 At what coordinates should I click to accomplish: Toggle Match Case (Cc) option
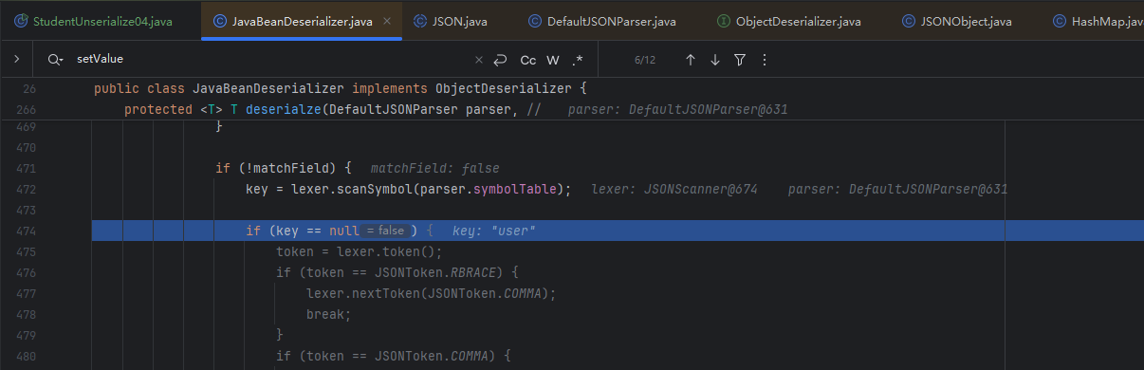pyautogui.click(x=528, y=60)
